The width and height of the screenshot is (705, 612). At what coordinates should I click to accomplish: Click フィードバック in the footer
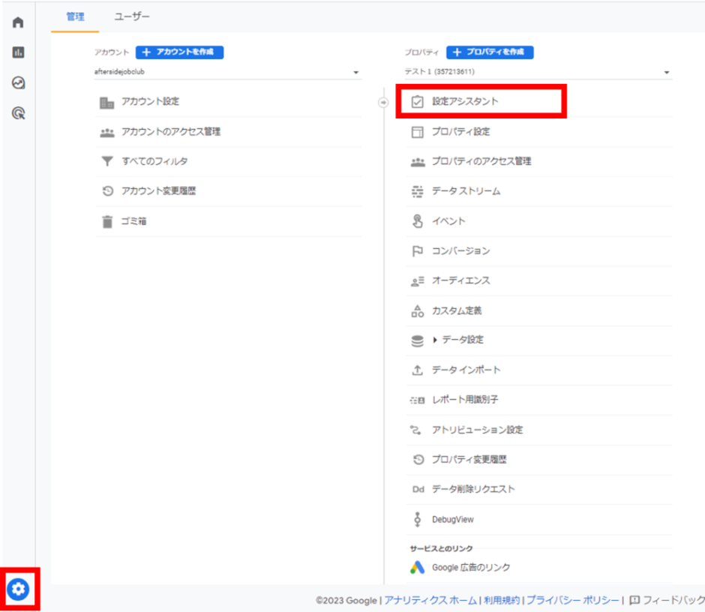pos(672,600)
